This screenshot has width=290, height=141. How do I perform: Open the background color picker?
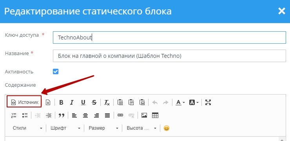tap(194, 102)
